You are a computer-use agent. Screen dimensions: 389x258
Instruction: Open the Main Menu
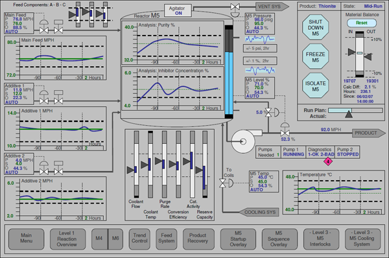pos(27,239)
